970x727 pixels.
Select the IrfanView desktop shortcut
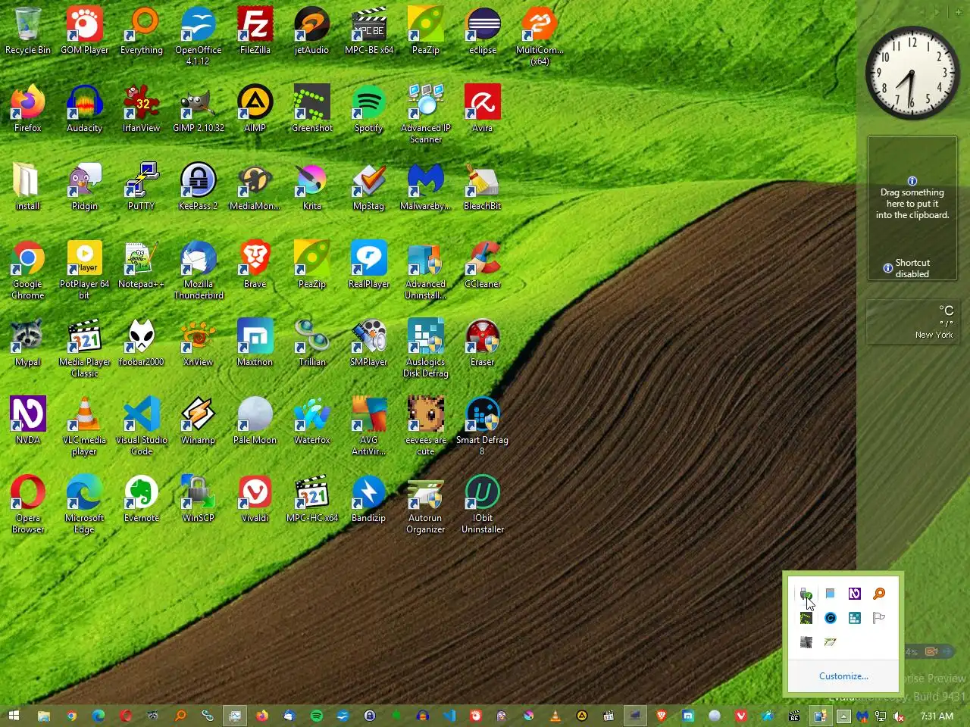coord(142,109)
